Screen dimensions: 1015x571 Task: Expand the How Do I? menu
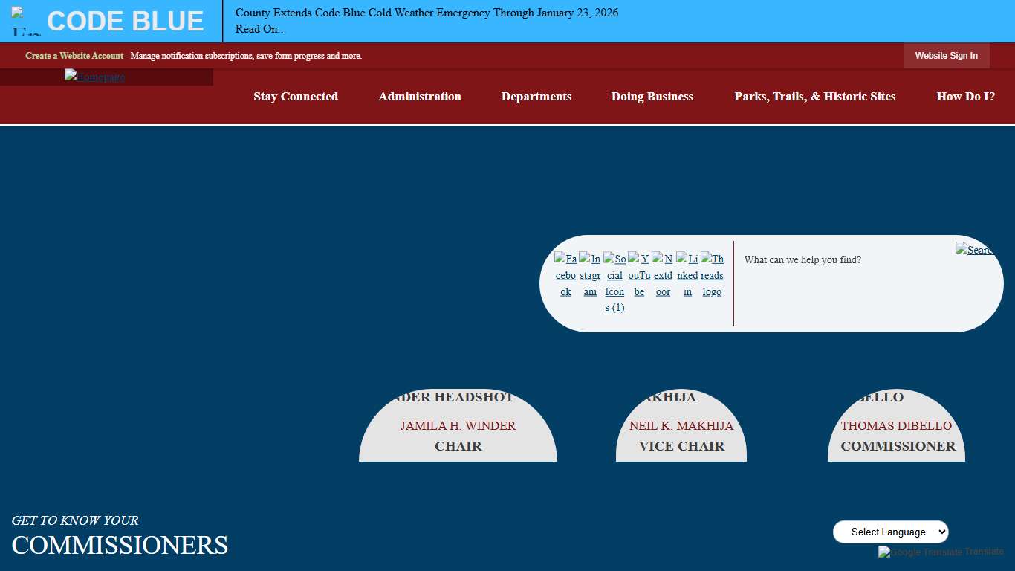point(965,97)
